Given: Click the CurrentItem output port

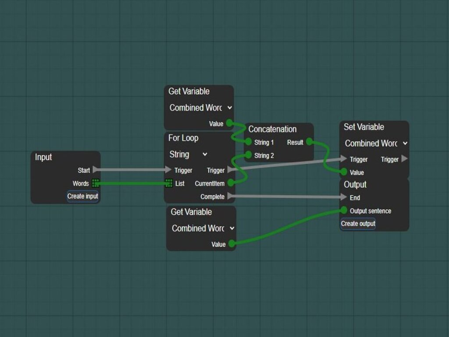Looking at the screenshot, I should point(231,183).
